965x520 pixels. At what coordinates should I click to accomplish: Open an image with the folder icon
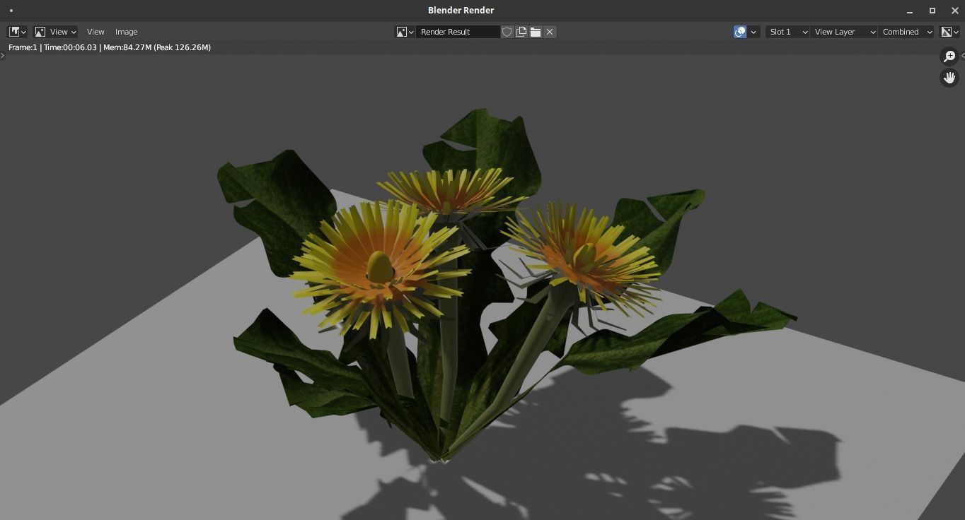[536, 32]
